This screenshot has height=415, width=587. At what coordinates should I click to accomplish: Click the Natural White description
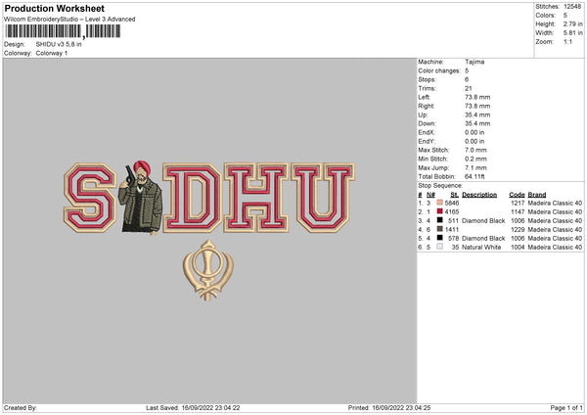(481, 248)
